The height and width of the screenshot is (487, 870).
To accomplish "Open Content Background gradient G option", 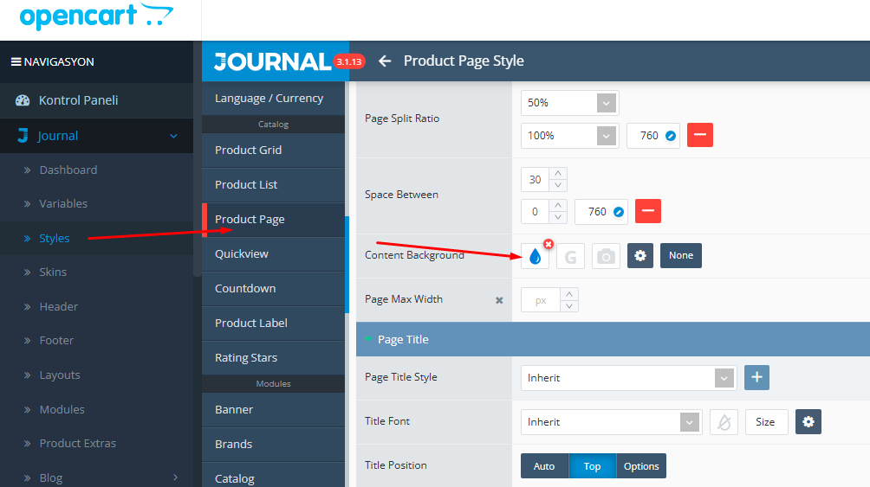I will point(570,256).
